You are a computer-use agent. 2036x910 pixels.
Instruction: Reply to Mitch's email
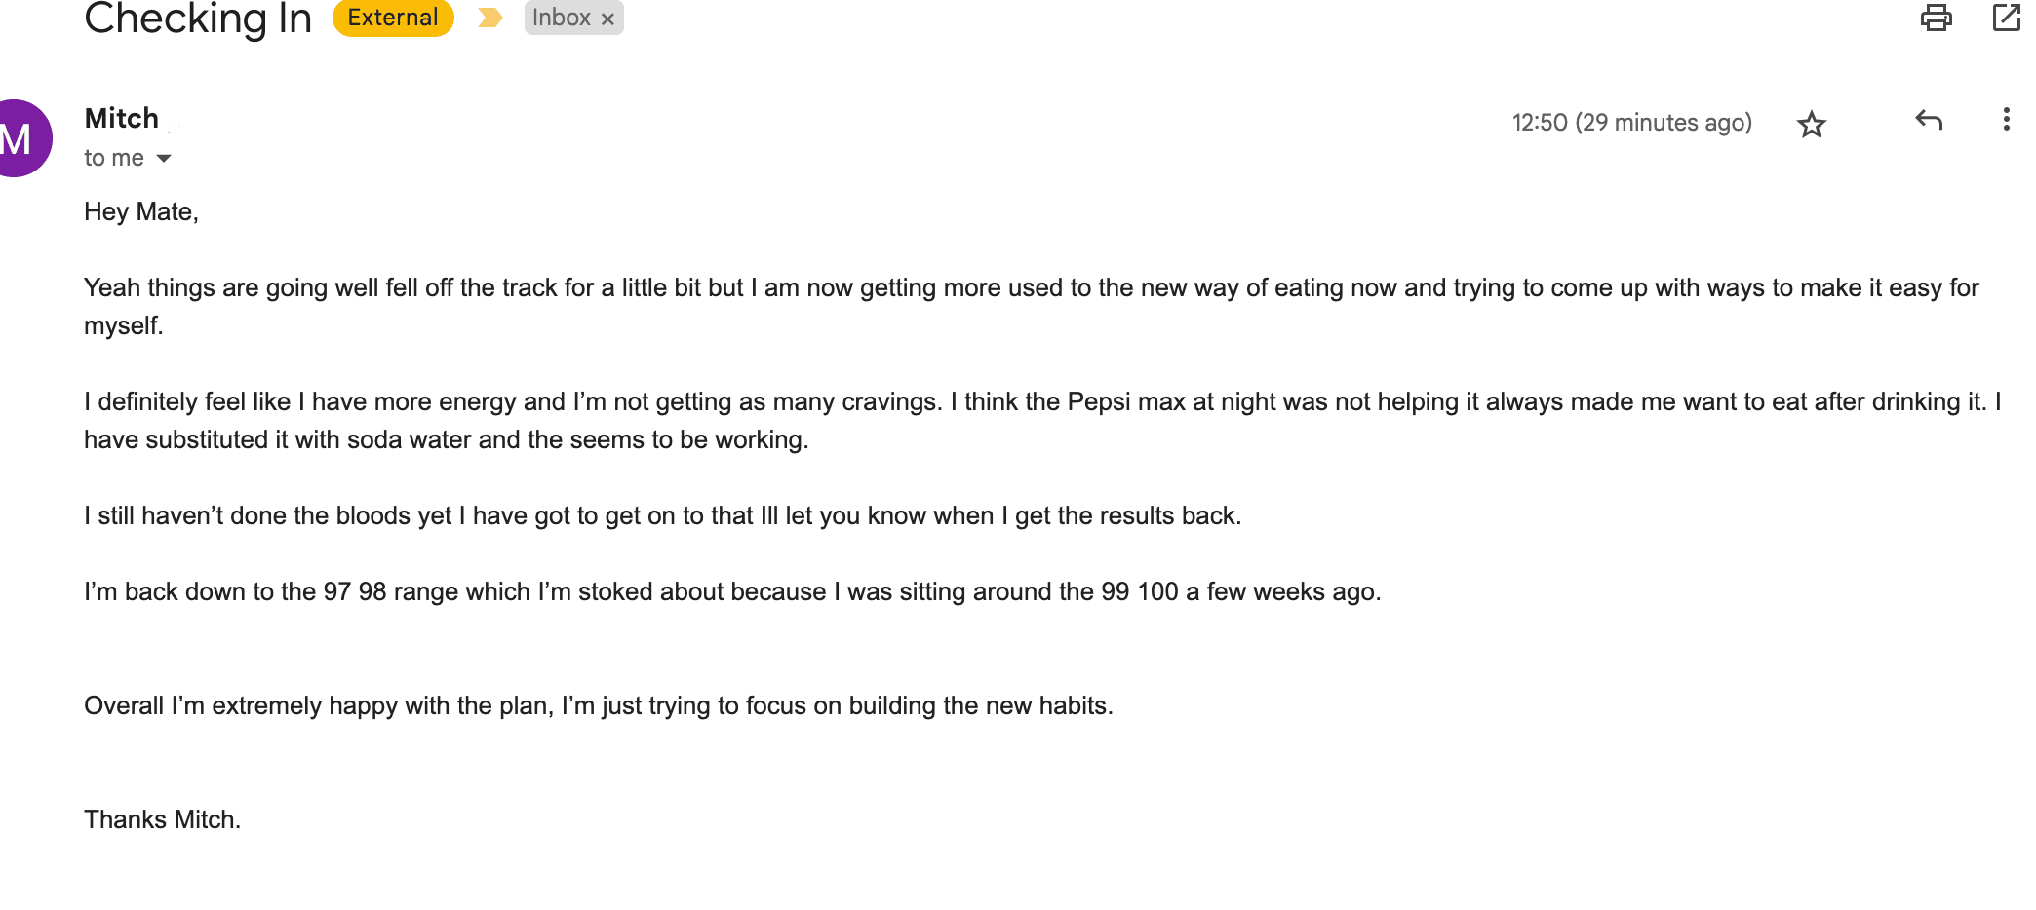pos(1929,120)
